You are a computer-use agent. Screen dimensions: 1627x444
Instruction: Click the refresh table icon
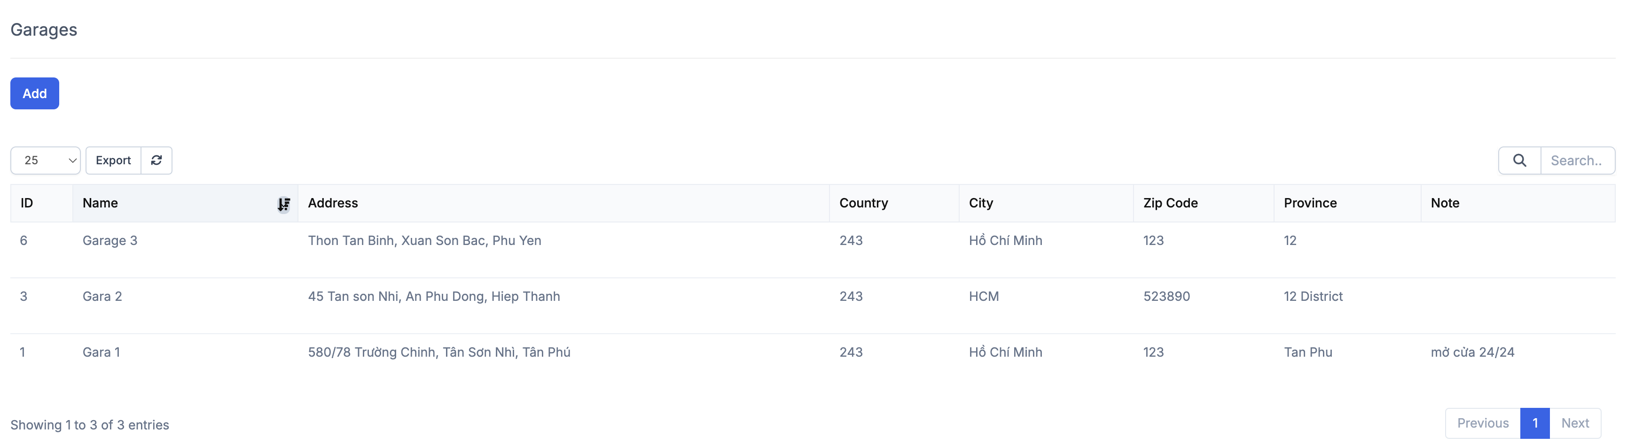pos(156,160)
